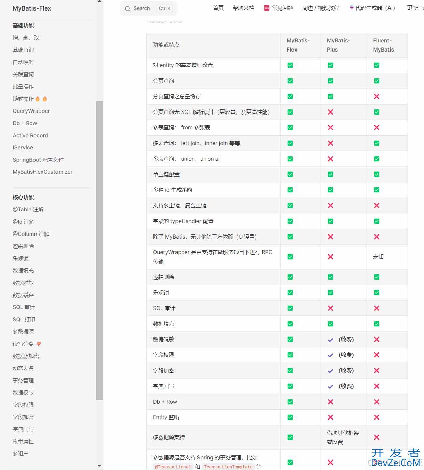Open Active Record sidebar page

pyautogui.click(x=30, y=135)
